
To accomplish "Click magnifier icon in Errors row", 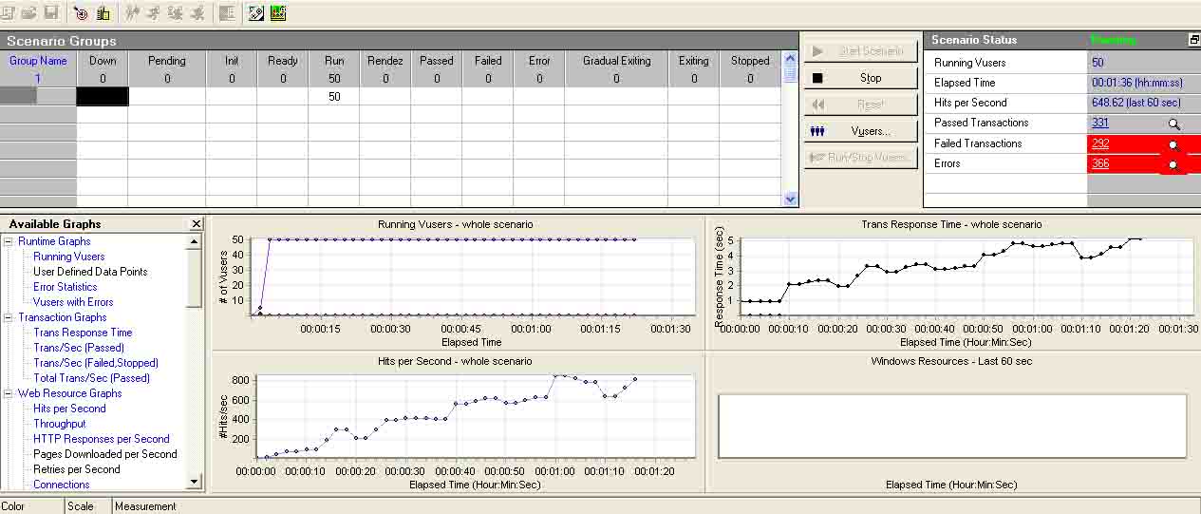I will [x=1173, y=164].
